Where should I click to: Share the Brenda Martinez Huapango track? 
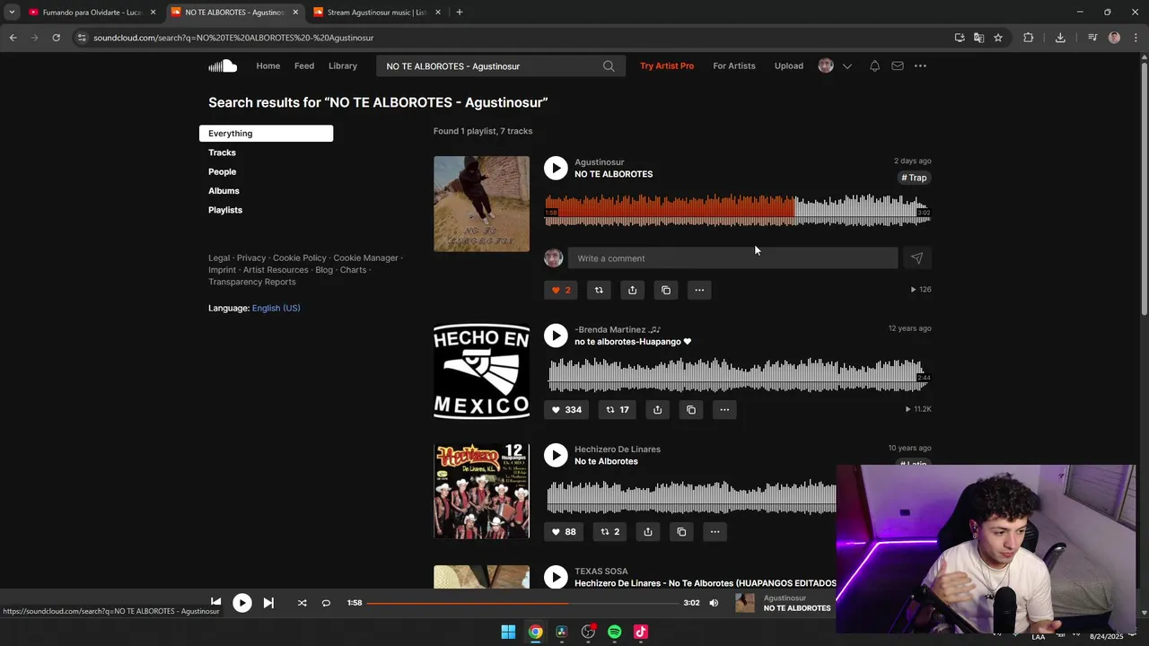click(x=657, y=410)
